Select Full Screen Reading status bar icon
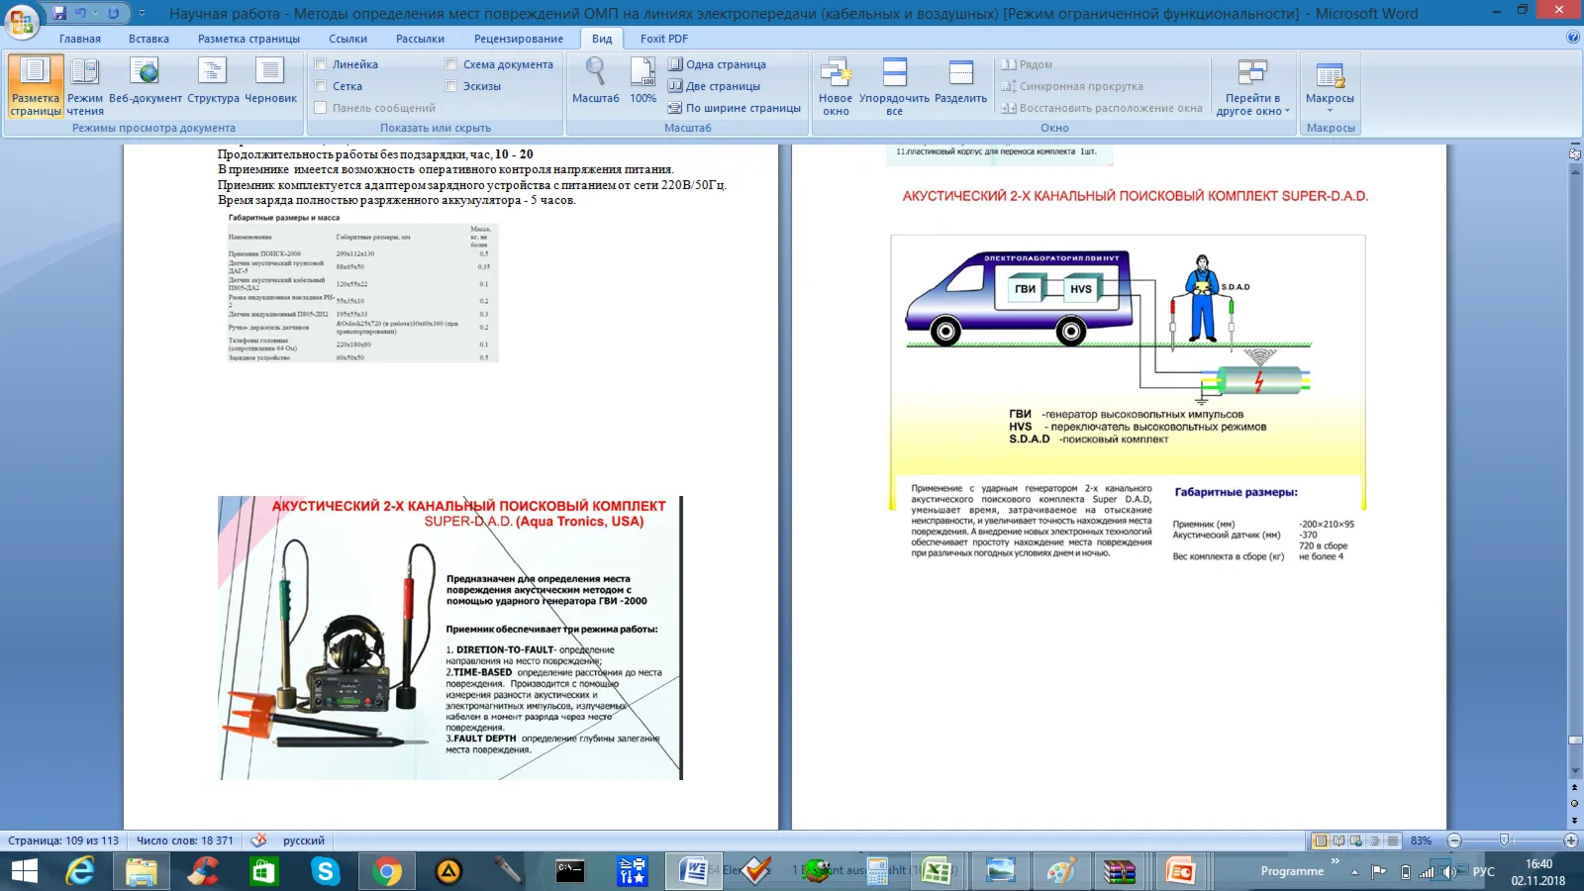 click(x=1338, y=841)
